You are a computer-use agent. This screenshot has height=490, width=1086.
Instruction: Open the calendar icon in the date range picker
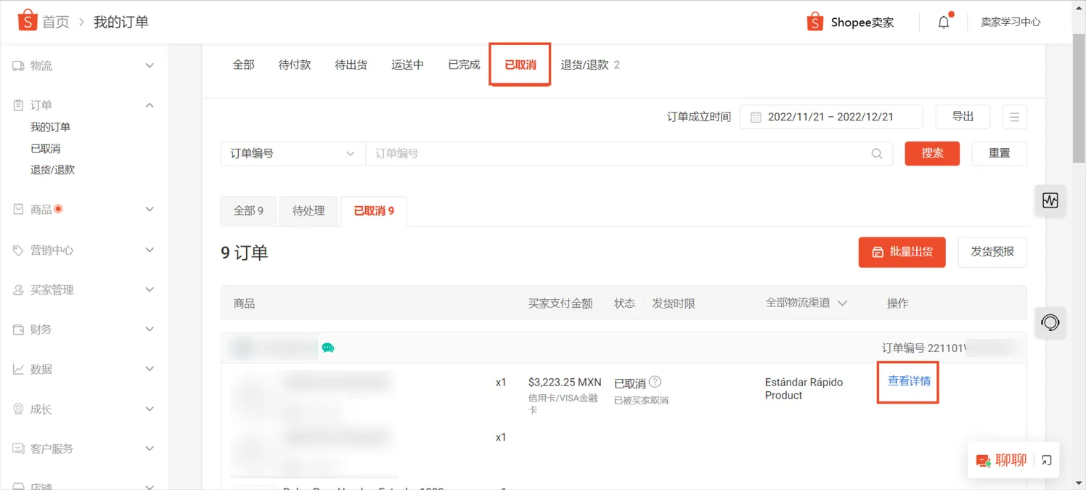coord(755,116)
